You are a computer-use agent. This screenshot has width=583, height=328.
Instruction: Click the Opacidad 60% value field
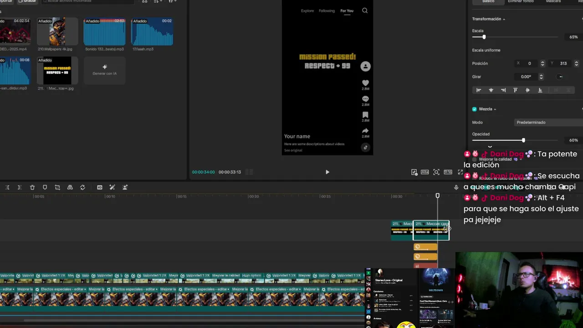point(573,140)
